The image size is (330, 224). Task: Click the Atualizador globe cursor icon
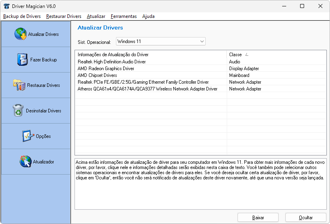point(26,162)
